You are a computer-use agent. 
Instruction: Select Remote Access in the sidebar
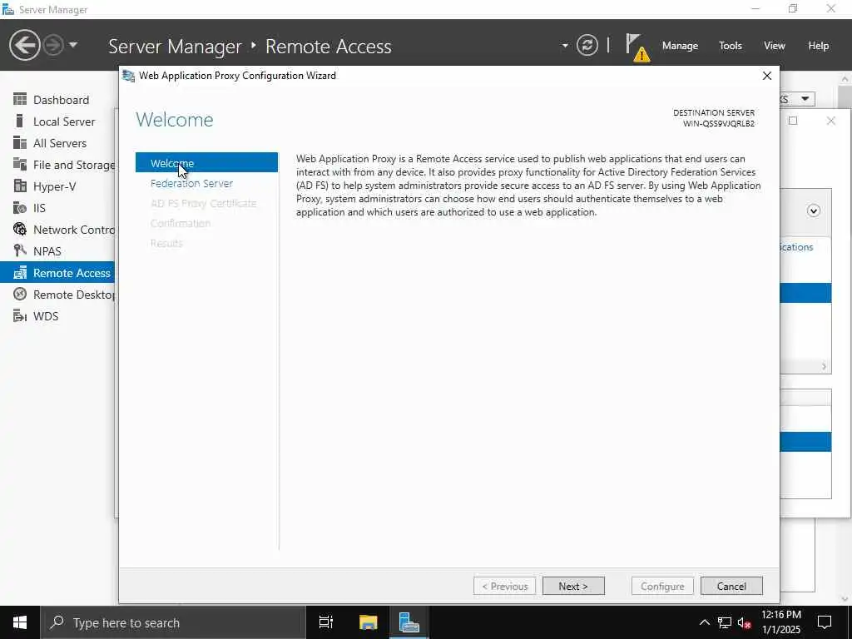pyautogui.click(x=57, y=273)
